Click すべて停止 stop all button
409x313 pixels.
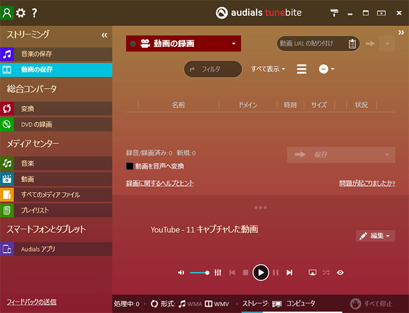click(371, 304)
